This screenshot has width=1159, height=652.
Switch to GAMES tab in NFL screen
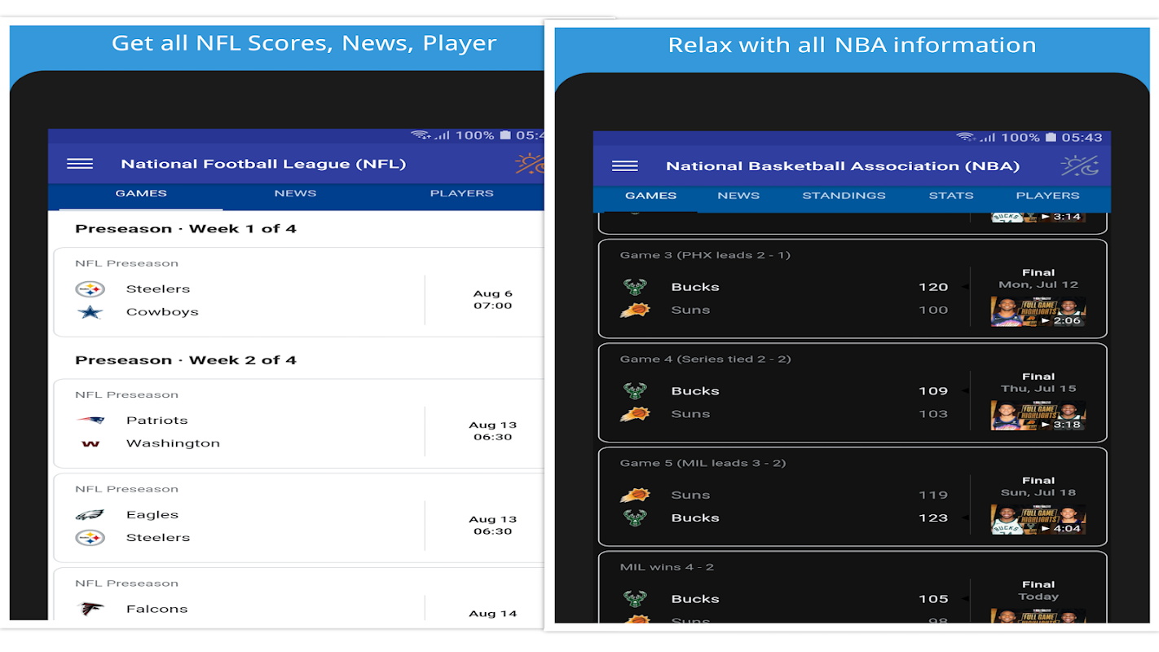click(141, 193)
